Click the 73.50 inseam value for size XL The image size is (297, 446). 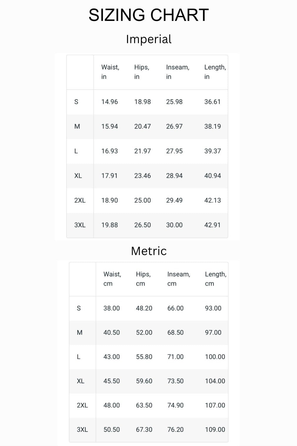click(175, 381)
